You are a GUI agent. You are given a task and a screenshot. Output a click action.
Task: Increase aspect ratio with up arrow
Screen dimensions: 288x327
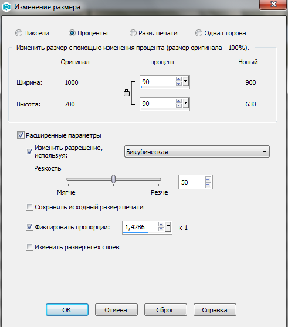pos(161,225)
